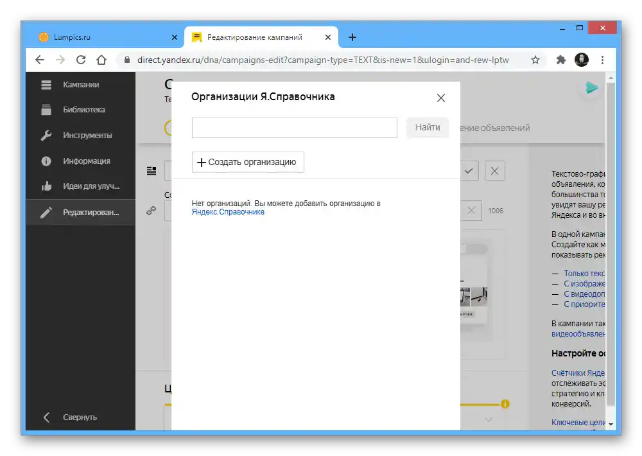Click the vertical scrollbar thumb
This screenshot has width=642, height=456.
(x=611, y=244)
